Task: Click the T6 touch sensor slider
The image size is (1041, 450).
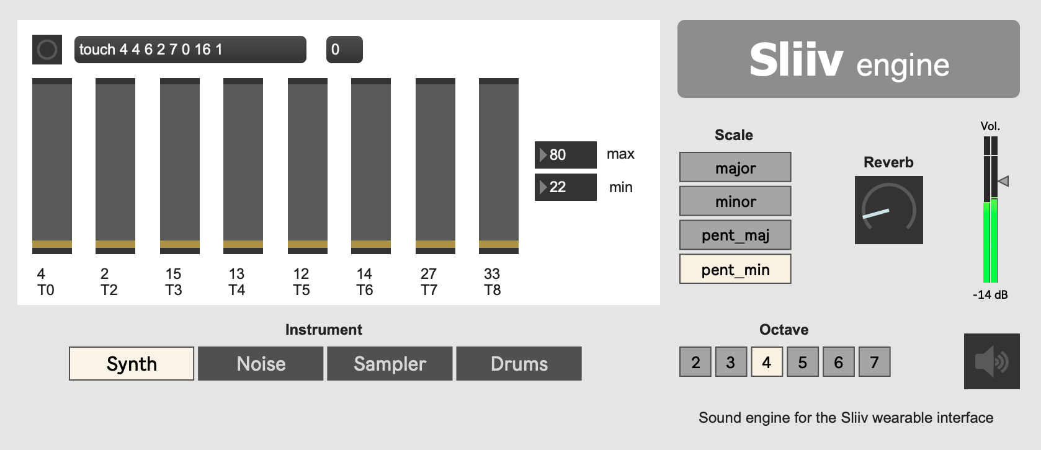Action: 371,166
